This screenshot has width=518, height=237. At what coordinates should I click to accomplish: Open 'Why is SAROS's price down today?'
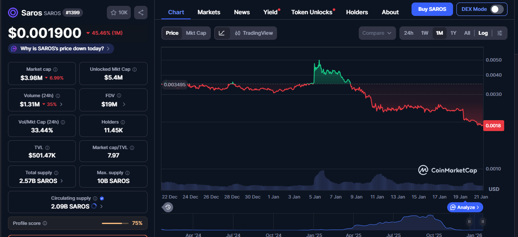tap(61, 49)
